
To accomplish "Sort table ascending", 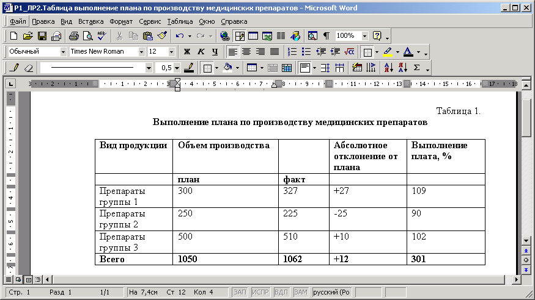I will (388, 68).
